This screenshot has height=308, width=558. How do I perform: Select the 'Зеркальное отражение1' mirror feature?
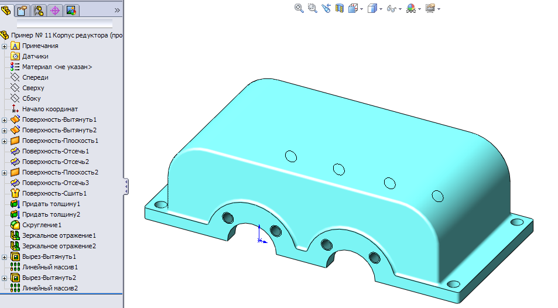click(59, 235)
